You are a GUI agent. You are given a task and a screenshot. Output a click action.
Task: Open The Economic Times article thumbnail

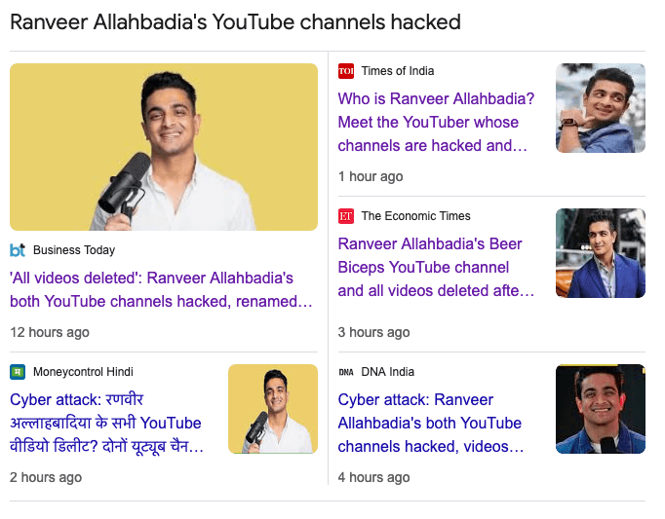[x=600, y=253]
